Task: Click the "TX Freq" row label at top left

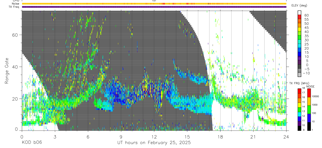Action: [14, 7]
